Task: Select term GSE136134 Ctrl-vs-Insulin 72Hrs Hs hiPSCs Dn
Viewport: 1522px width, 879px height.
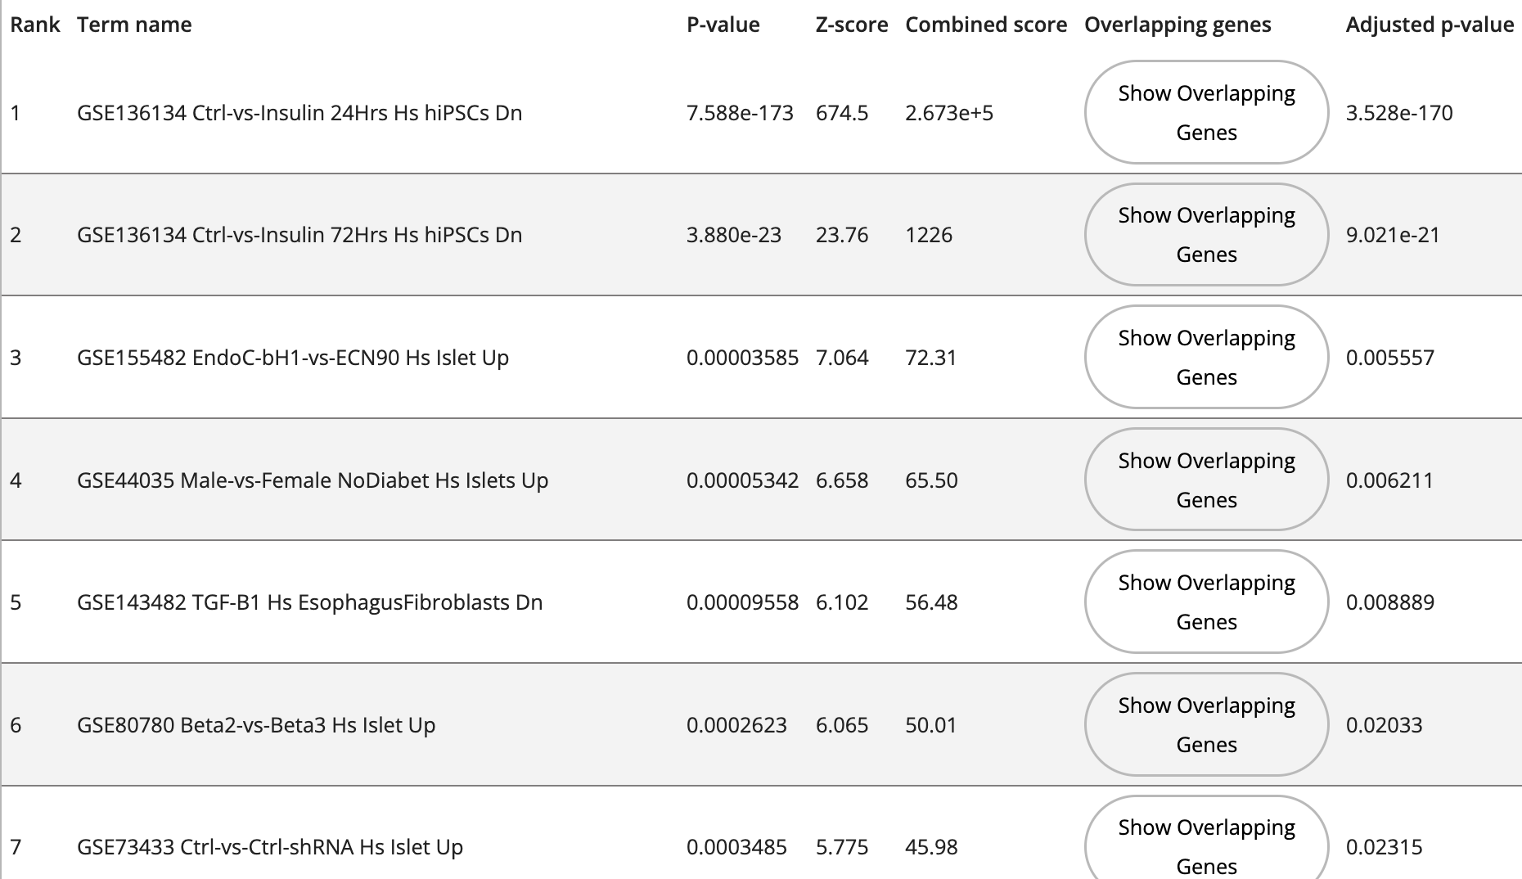Action: click(x=299, y=235)
